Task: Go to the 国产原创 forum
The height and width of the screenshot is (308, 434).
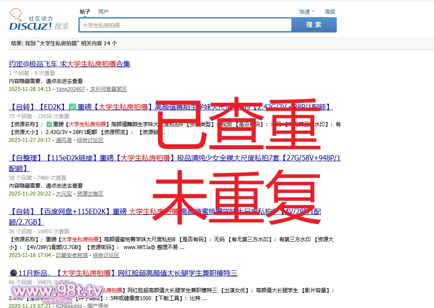Action: pos(98,305)
